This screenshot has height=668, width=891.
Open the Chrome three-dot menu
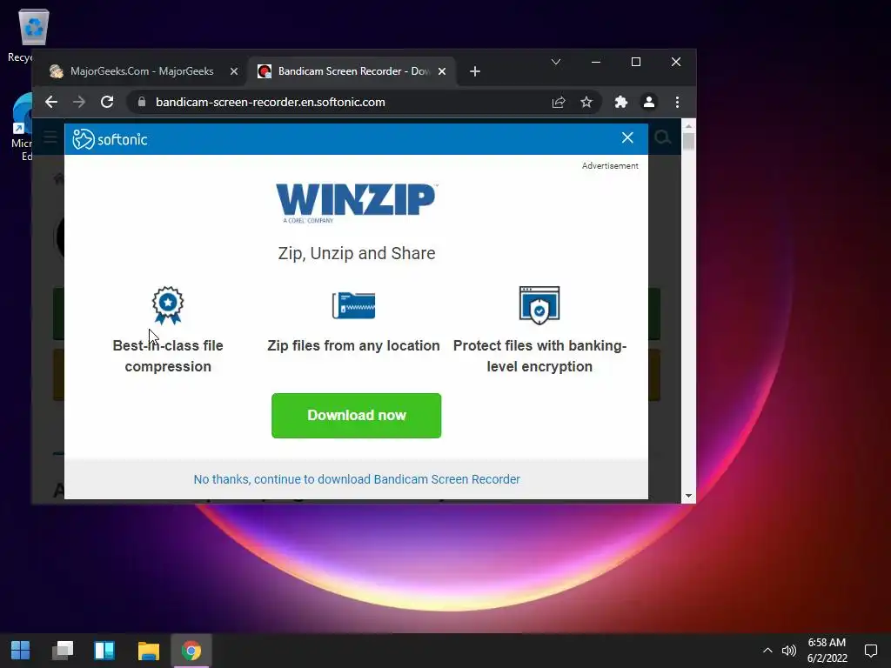pos(677,103)
